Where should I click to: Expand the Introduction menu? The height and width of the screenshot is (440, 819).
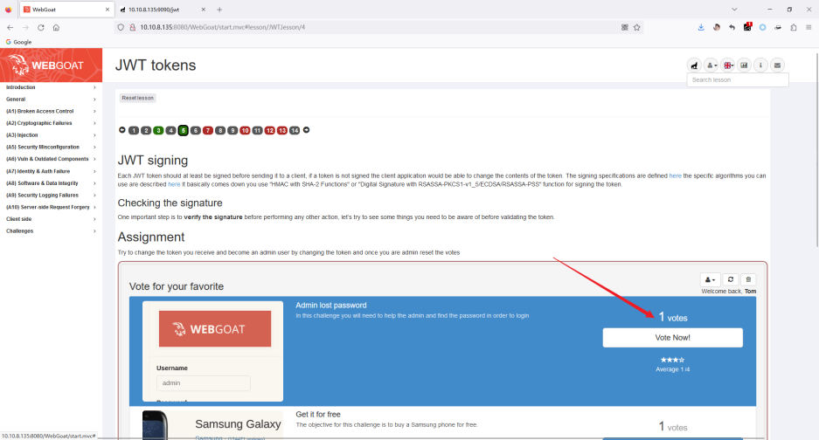click(x=51, y=87)
